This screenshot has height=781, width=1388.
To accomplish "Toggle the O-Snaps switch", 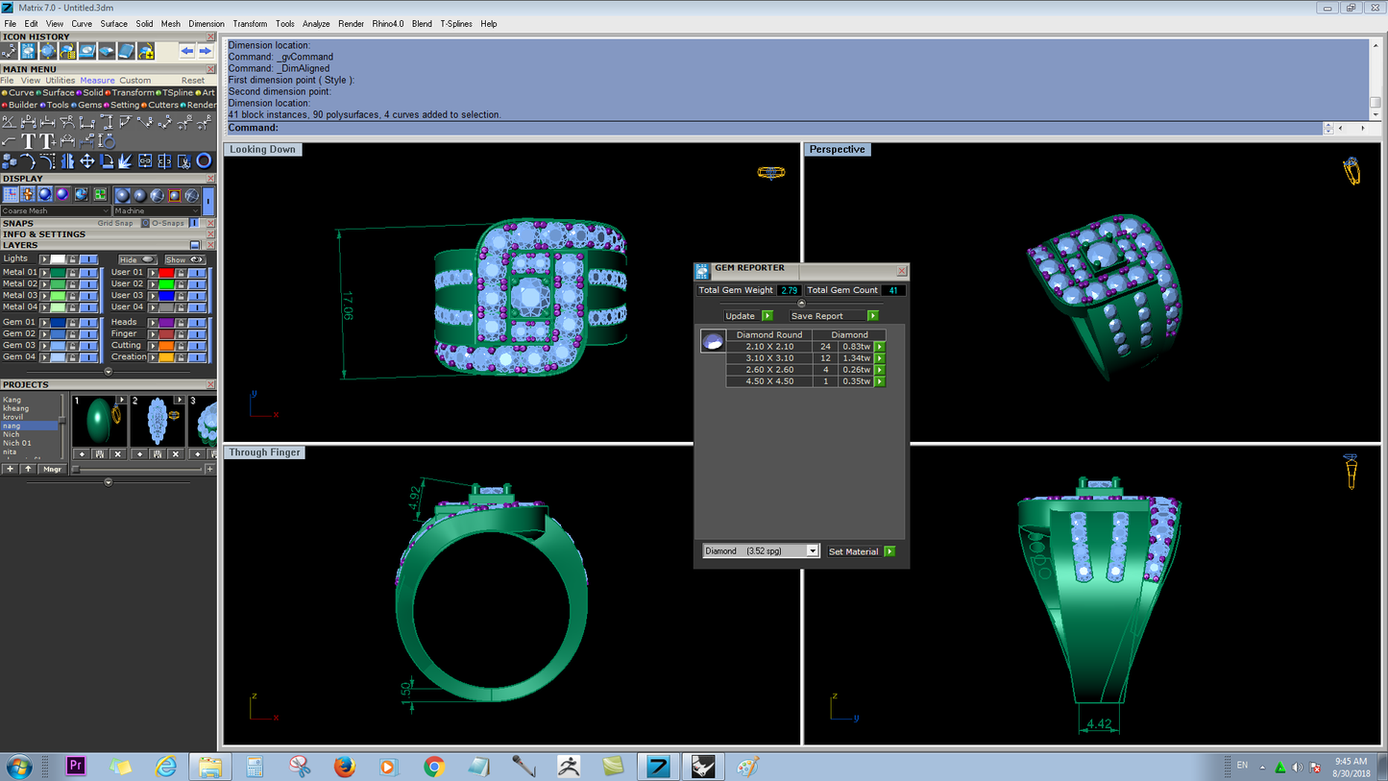I will pos(193,223).
